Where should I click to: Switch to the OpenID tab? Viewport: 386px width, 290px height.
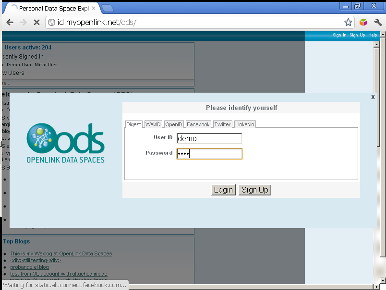(174, 124)
